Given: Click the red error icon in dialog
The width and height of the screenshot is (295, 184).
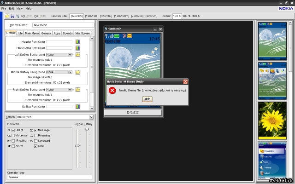Looking at the screenshot, I should pos(112,91).
